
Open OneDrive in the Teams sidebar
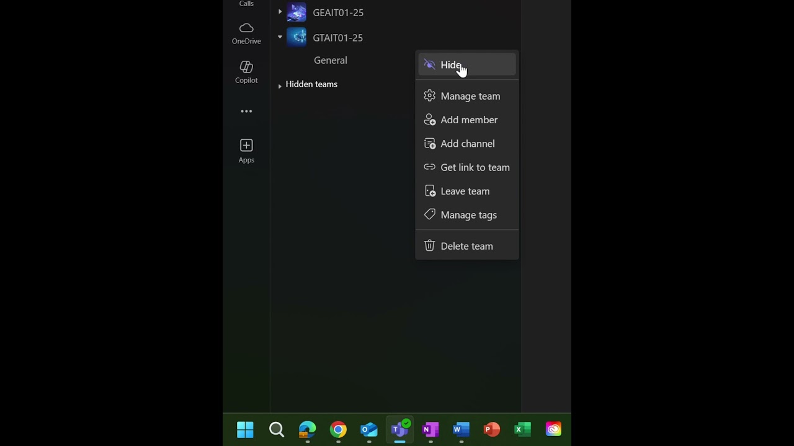[246, 33]
